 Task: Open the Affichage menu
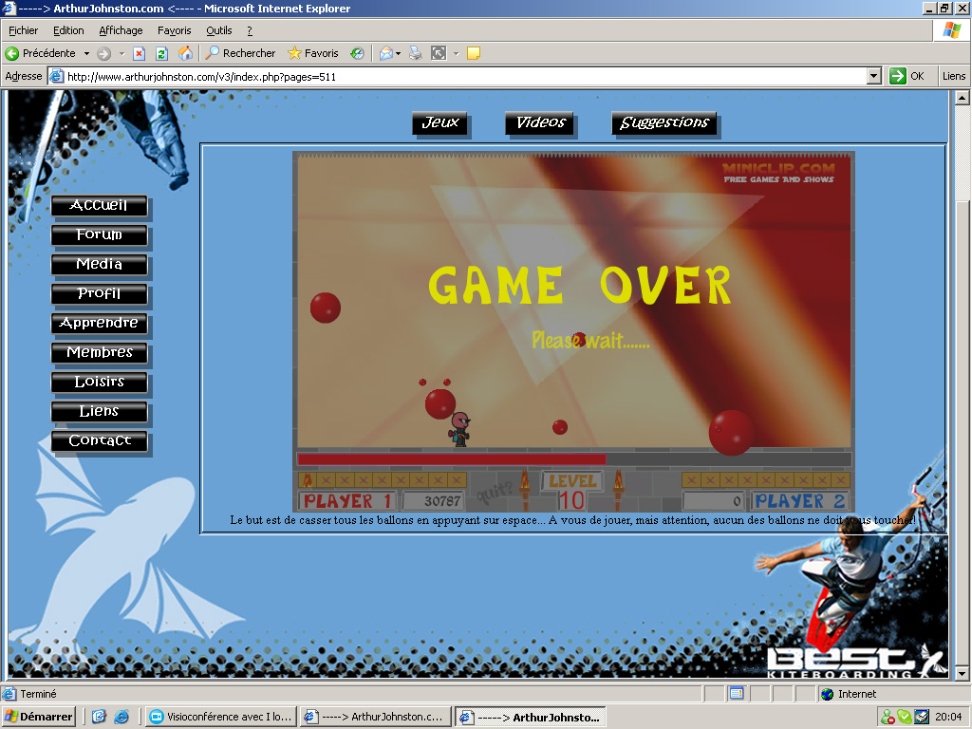[121, 30]
